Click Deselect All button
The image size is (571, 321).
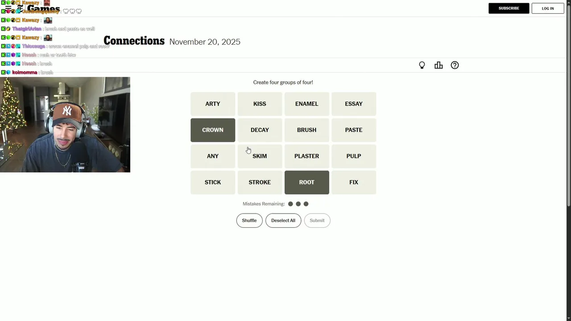pyautogui.click(x=283, y=221)
